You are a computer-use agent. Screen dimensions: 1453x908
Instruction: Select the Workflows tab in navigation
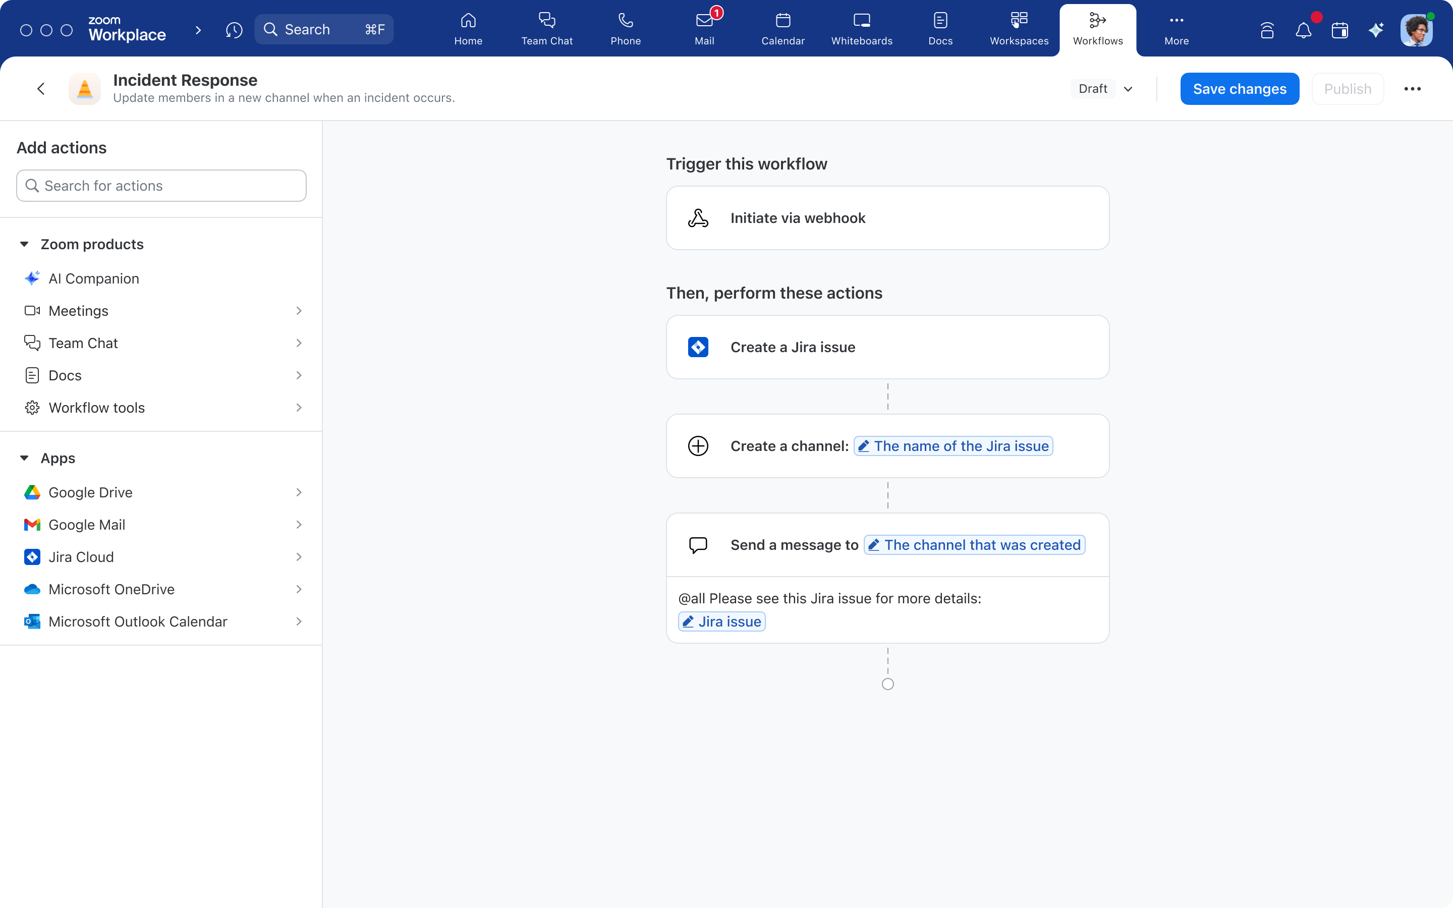1098,28
